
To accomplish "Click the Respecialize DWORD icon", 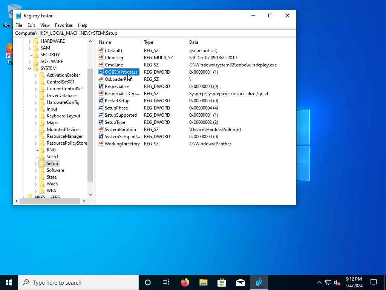I will [101, 86].
